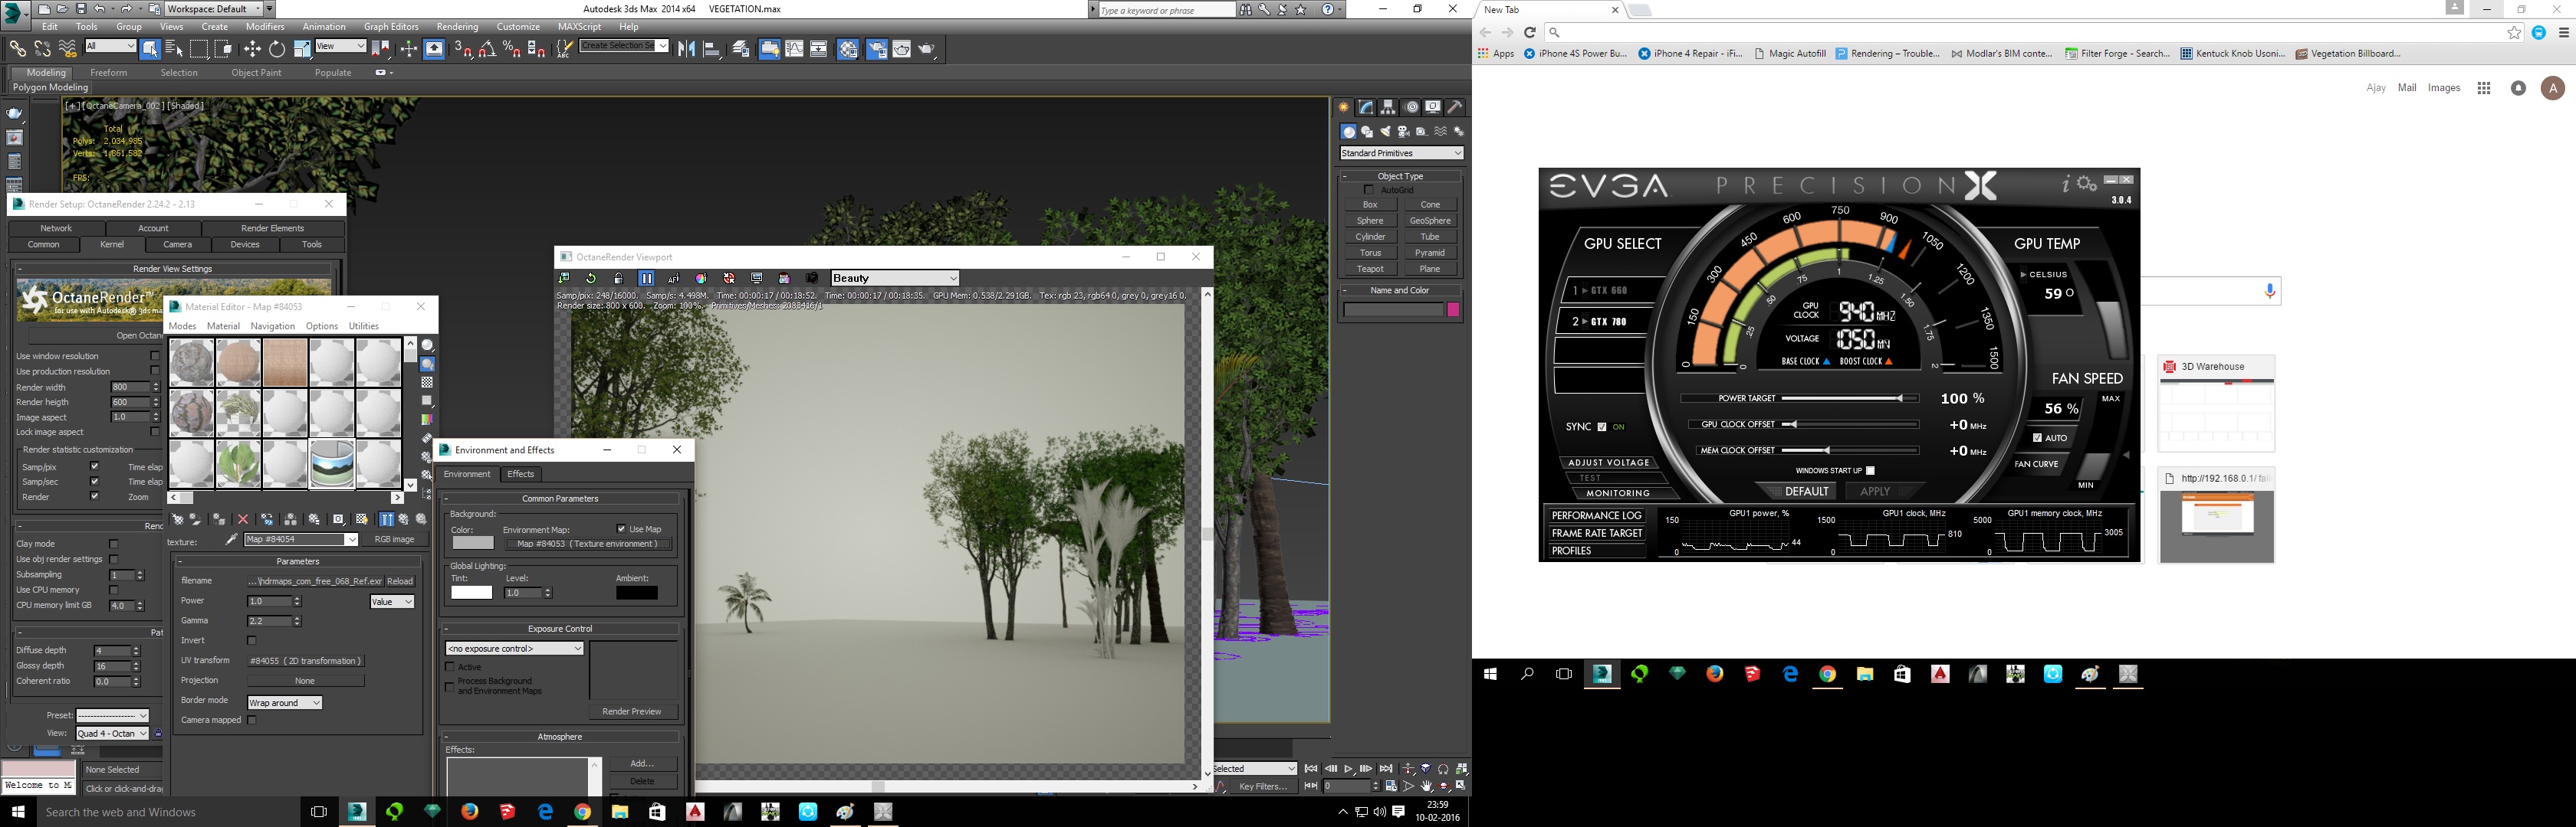This screenshot has height=827, width=2576.
Task: Click the Mirror tool icon
Action: pyautogui.click(x=687, y=49)
